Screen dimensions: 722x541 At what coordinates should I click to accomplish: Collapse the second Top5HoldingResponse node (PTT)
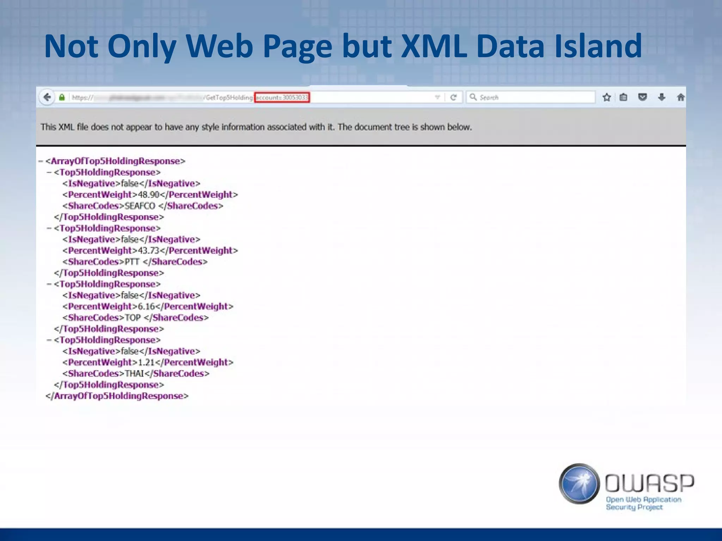pos(49,228)
